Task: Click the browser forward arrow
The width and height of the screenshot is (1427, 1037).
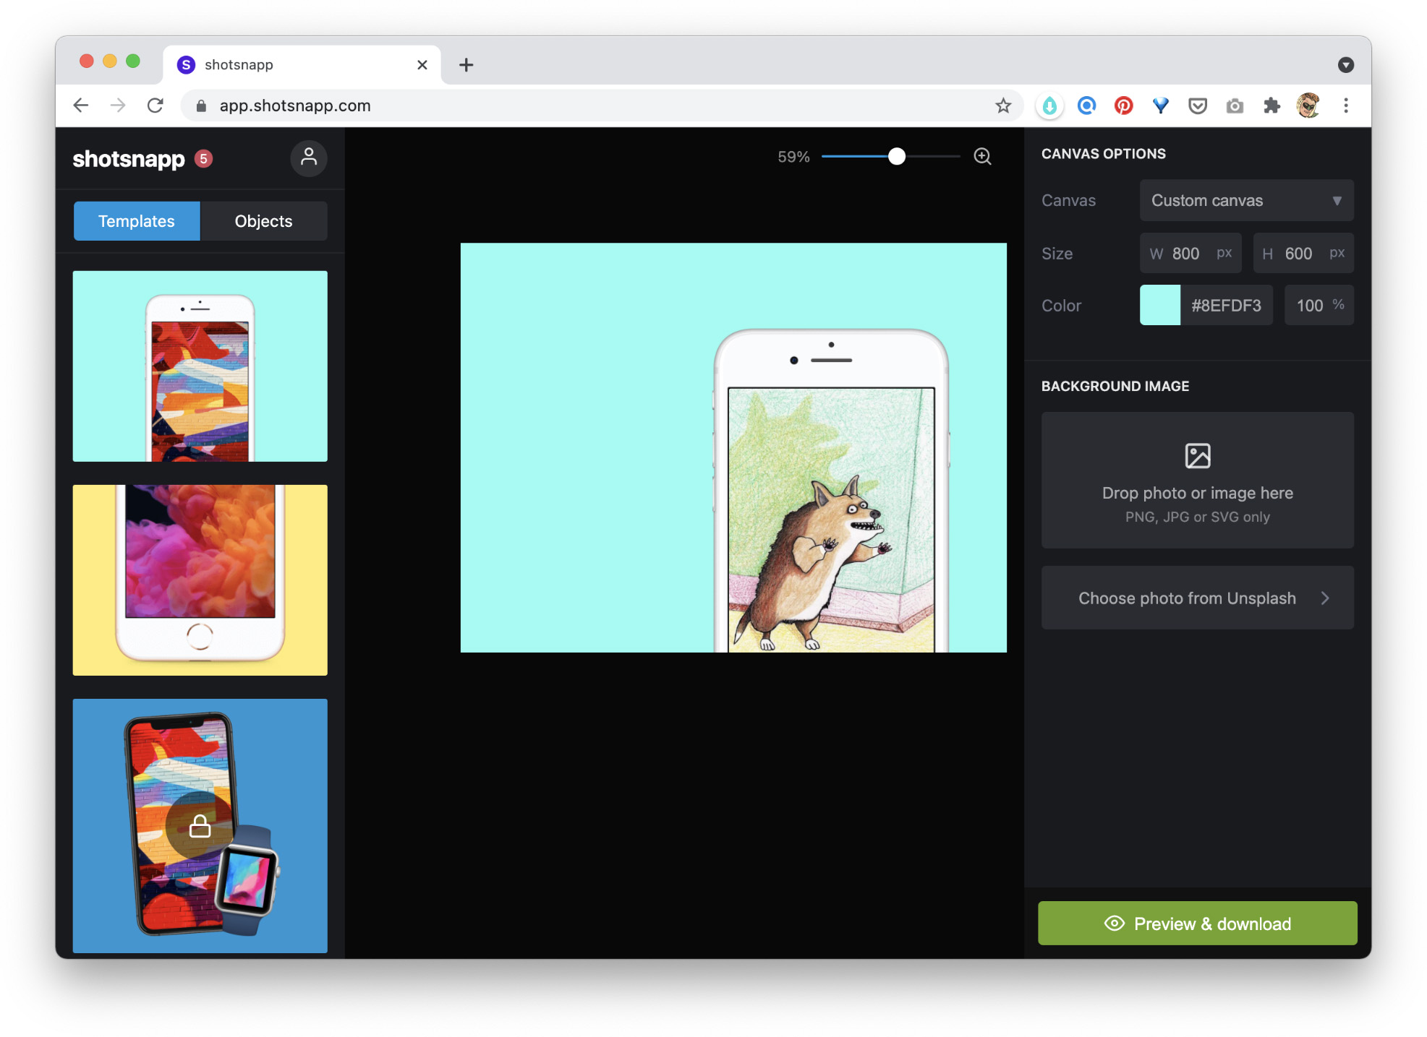Action: point(118,106)
